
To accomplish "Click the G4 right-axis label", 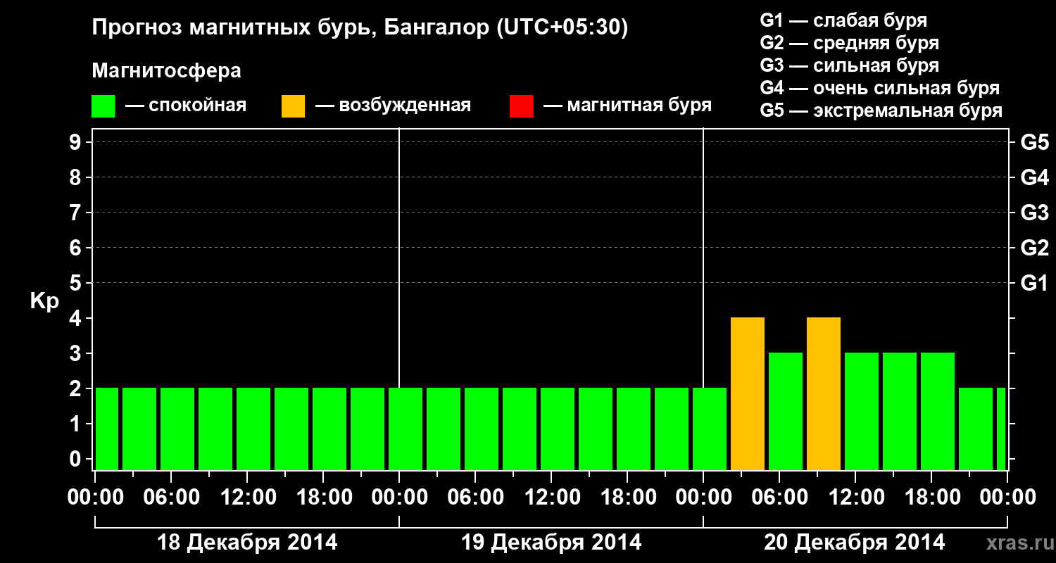I will 1035,177.
